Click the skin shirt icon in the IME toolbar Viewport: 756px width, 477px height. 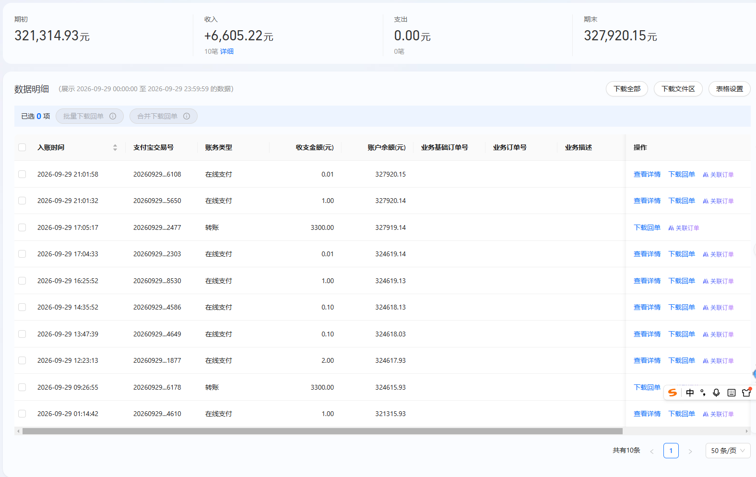coord(746,392)
